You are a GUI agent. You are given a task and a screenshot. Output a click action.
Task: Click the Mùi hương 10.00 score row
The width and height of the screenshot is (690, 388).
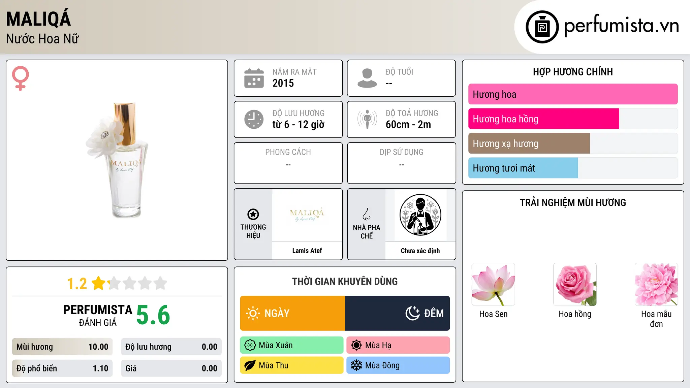pos(62,347)
